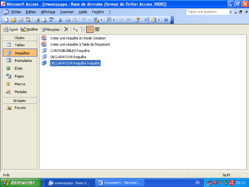Click the Office Links icon
Screen dimensions: 249x187
click(96, 20)
